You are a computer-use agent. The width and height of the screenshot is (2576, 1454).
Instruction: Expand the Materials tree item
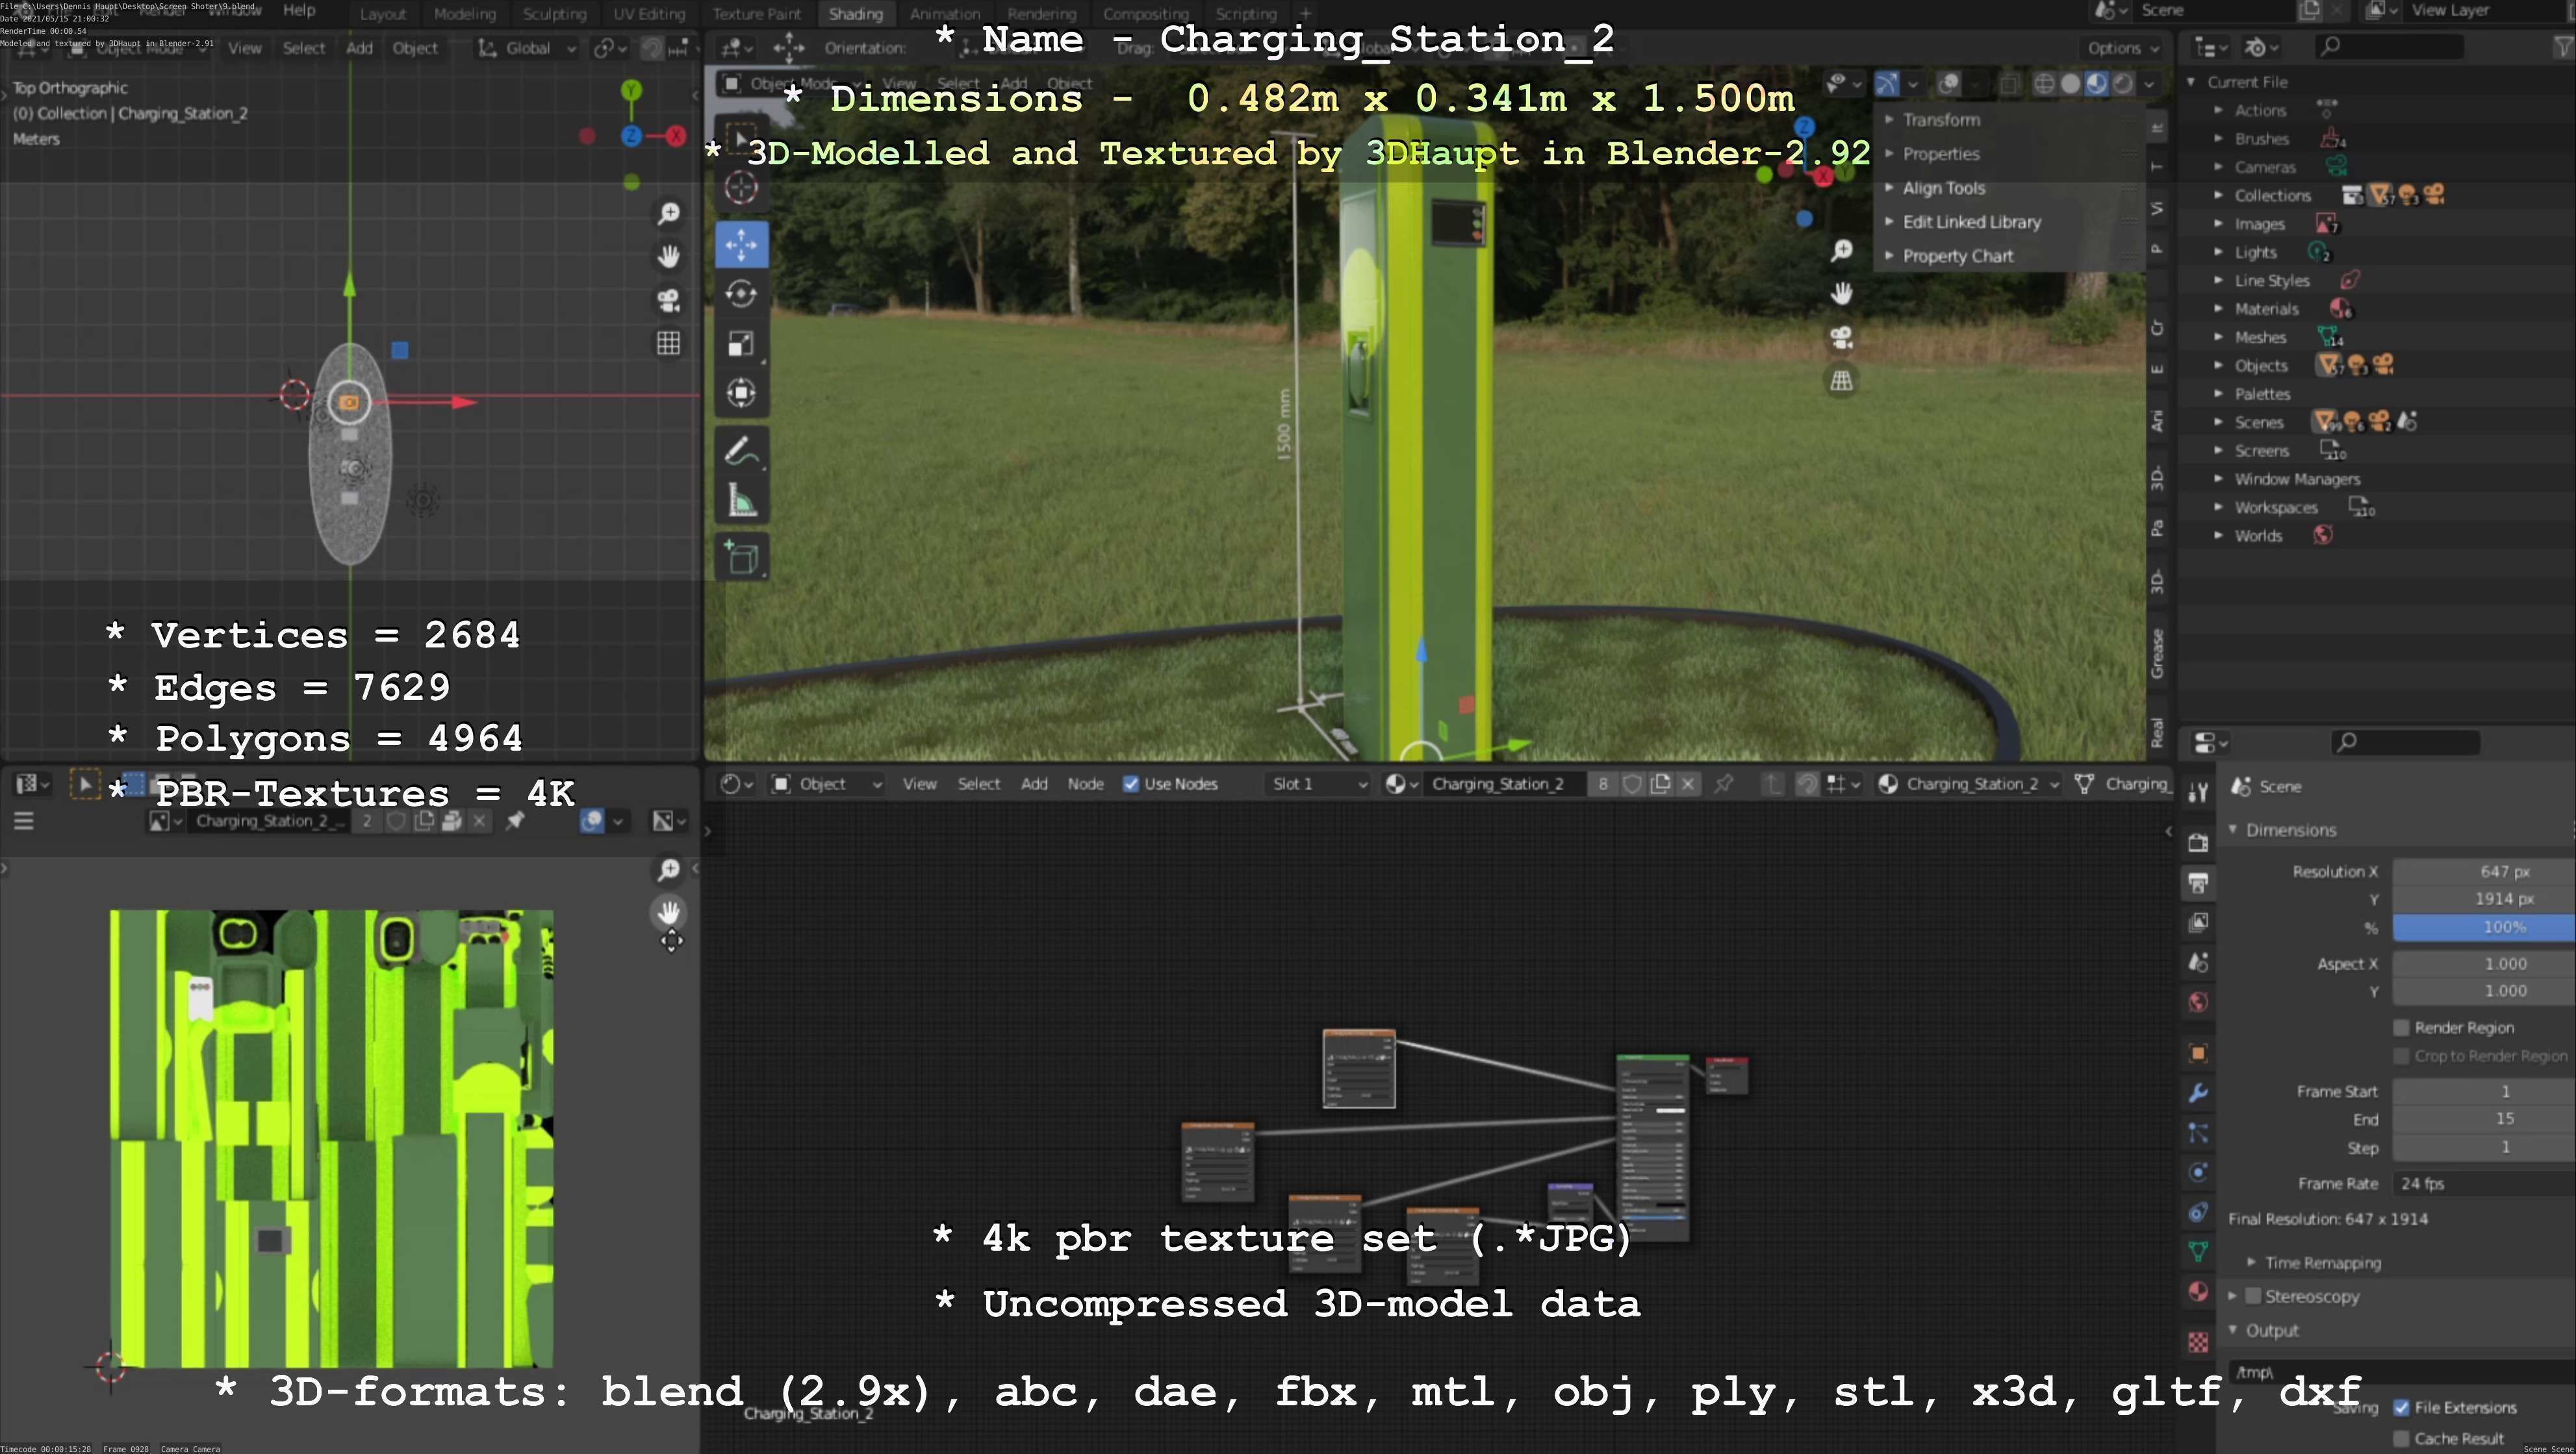click(x=2219, y=308)
